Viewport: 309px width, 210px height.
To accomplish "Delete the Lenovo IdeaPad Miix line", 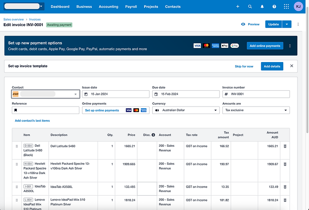I will tap(285, 200).
